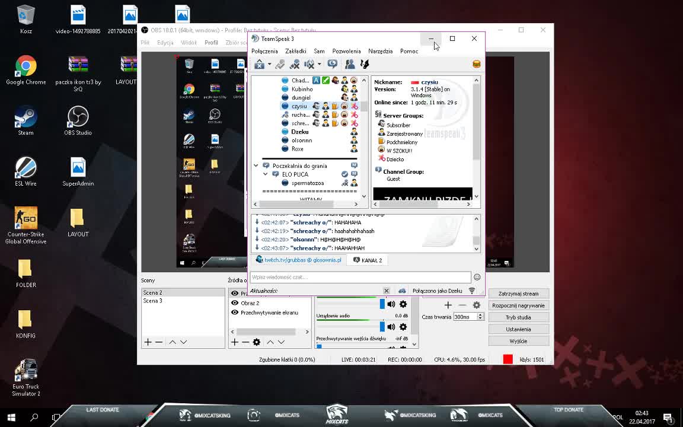Image resolution: width=683 pixels, height=427 pixels.
Task: Switch to the KANAŁ 2 chat tab
Action: (x=368, y=260)
